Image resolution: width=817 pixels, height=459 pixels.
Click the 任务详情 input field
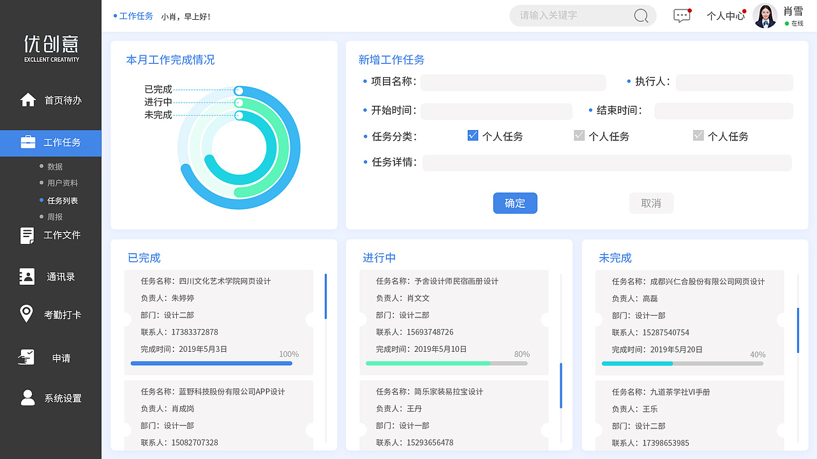click(607, 163)
